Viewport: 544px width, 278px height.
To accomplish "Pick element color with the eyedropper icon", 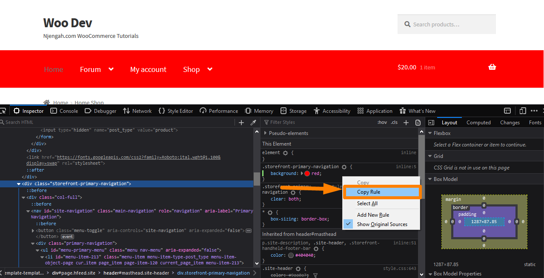I will [253, 123].
